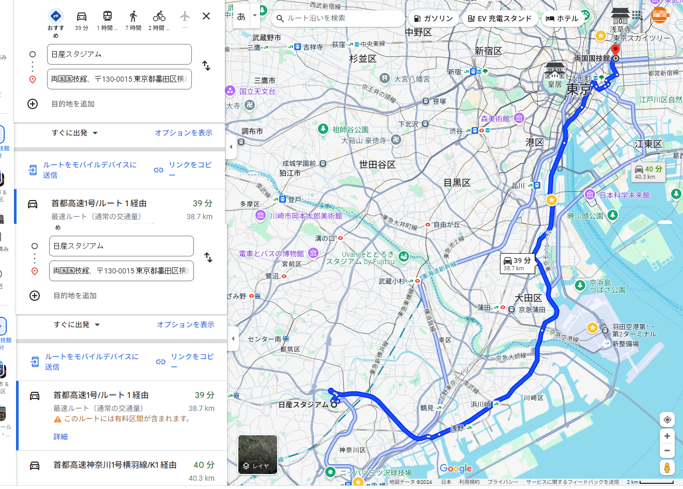Click the Uvanceとどろきスタジアム marker
This screenshot has width=683, height=489.
404,256
